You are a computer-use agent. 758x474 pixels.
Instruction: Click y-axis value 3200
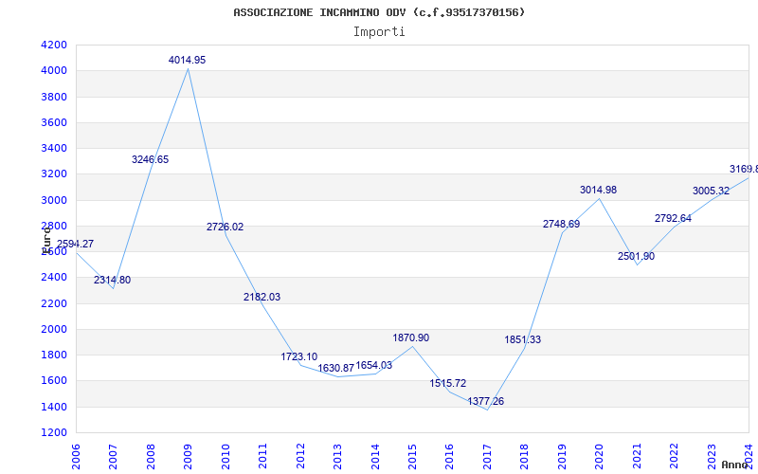point(54,174)
